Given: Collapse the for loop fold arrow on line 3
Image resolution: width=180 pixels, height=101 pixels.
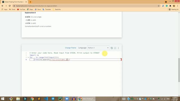Looking at the screenshot, I should 28,57.
